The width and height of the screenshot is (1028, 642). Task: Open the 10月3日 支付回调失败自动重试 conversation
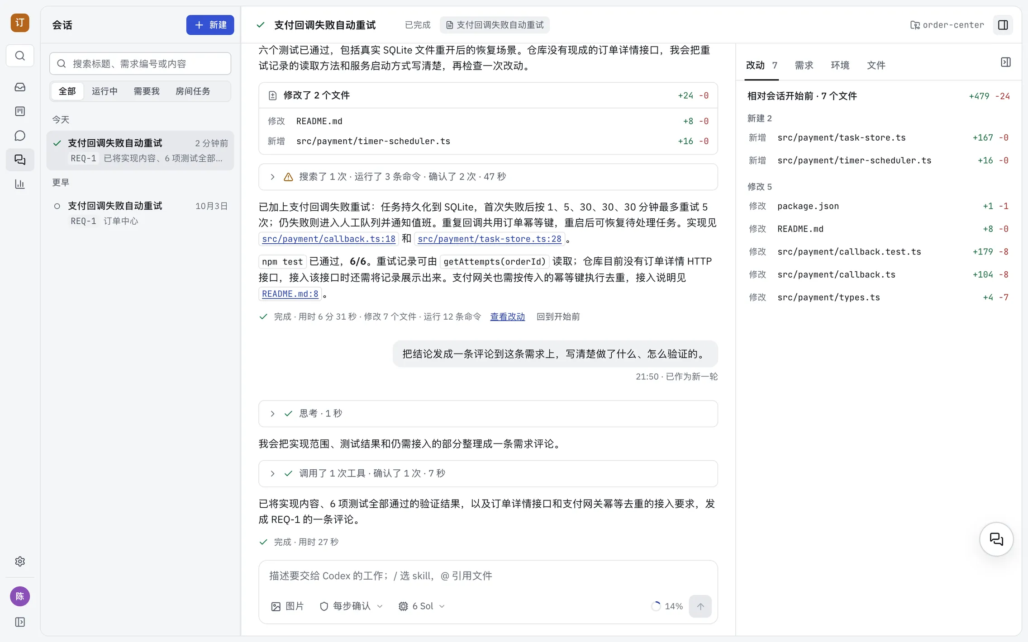pos(140,213)
